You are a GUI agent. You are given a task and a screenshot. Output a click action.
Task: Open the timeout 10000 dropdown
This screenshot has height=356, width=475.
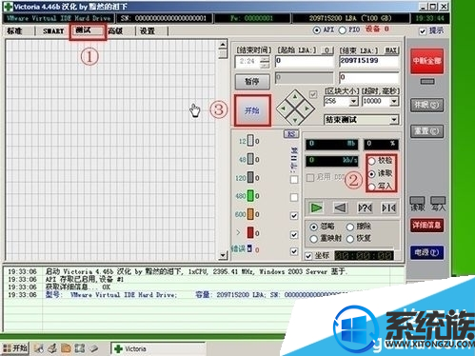tap(394, 102)
